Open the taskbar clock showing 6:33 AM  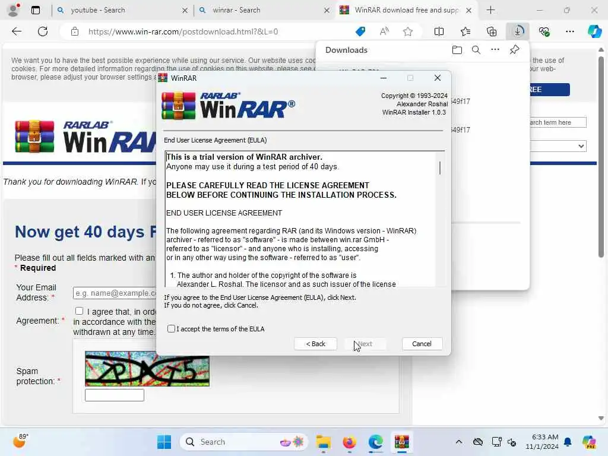point(542,442)
